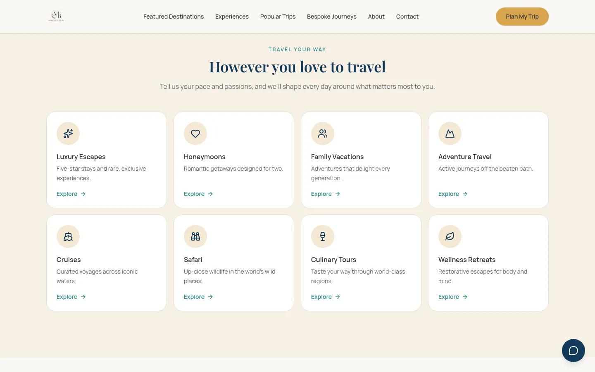Click the Culinary Tours wine glass icon

tap(323, 236)
